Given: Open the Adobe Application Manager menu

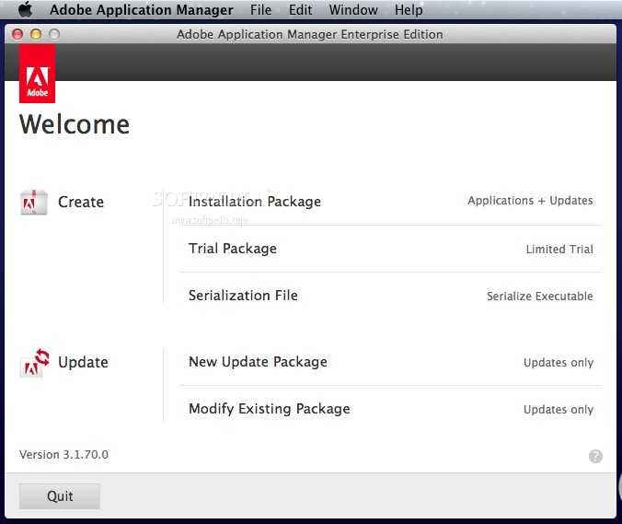Looking at the screenshot, I should 141,9.
